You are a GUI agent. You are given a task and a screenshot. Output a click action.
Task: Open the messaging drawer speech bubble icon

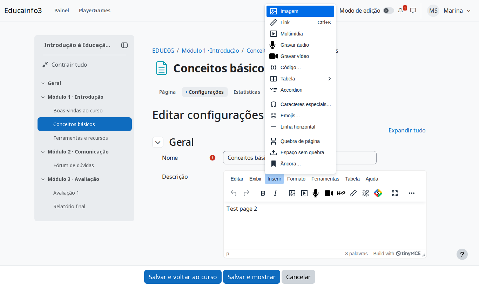[x=413, y=11]
